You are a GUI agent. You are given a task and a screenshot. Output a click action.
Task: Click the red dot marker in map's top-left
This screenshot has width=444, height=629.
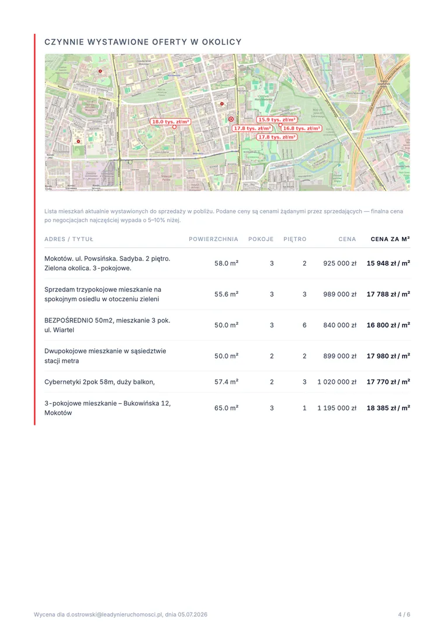click(x=100, y=71)
